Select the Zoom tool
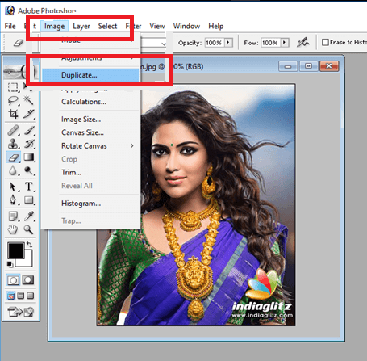 coord(28,229)
